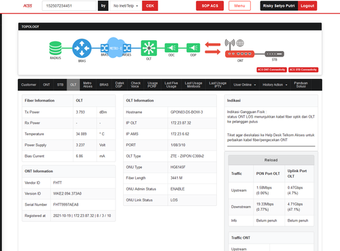Click Serial Number value FHTT9997AEA8

[x=66, y=205]
